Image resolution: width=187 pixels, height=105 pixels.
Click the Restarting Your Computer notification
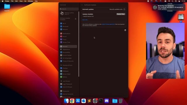(169, 7)
